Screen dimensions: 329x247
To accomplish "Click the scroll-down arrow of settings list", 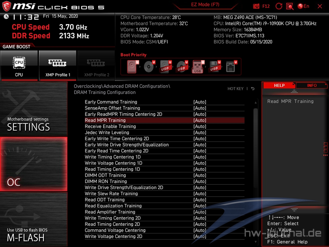I will coord(256,242).
